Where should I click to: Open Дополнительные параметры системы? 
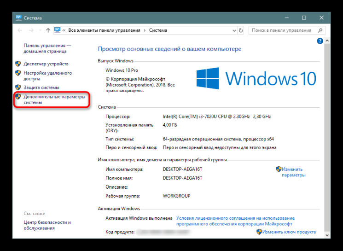pos(54,99)
